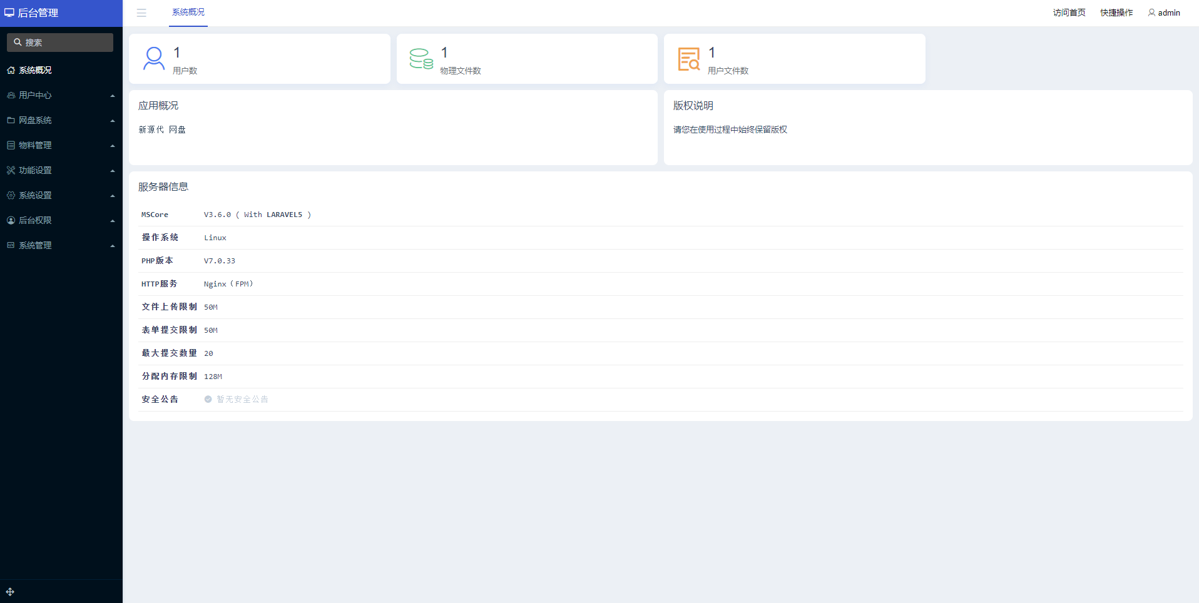
Task: Click the Linux value in 操作系统 row
Action: [x=215, y=238]
